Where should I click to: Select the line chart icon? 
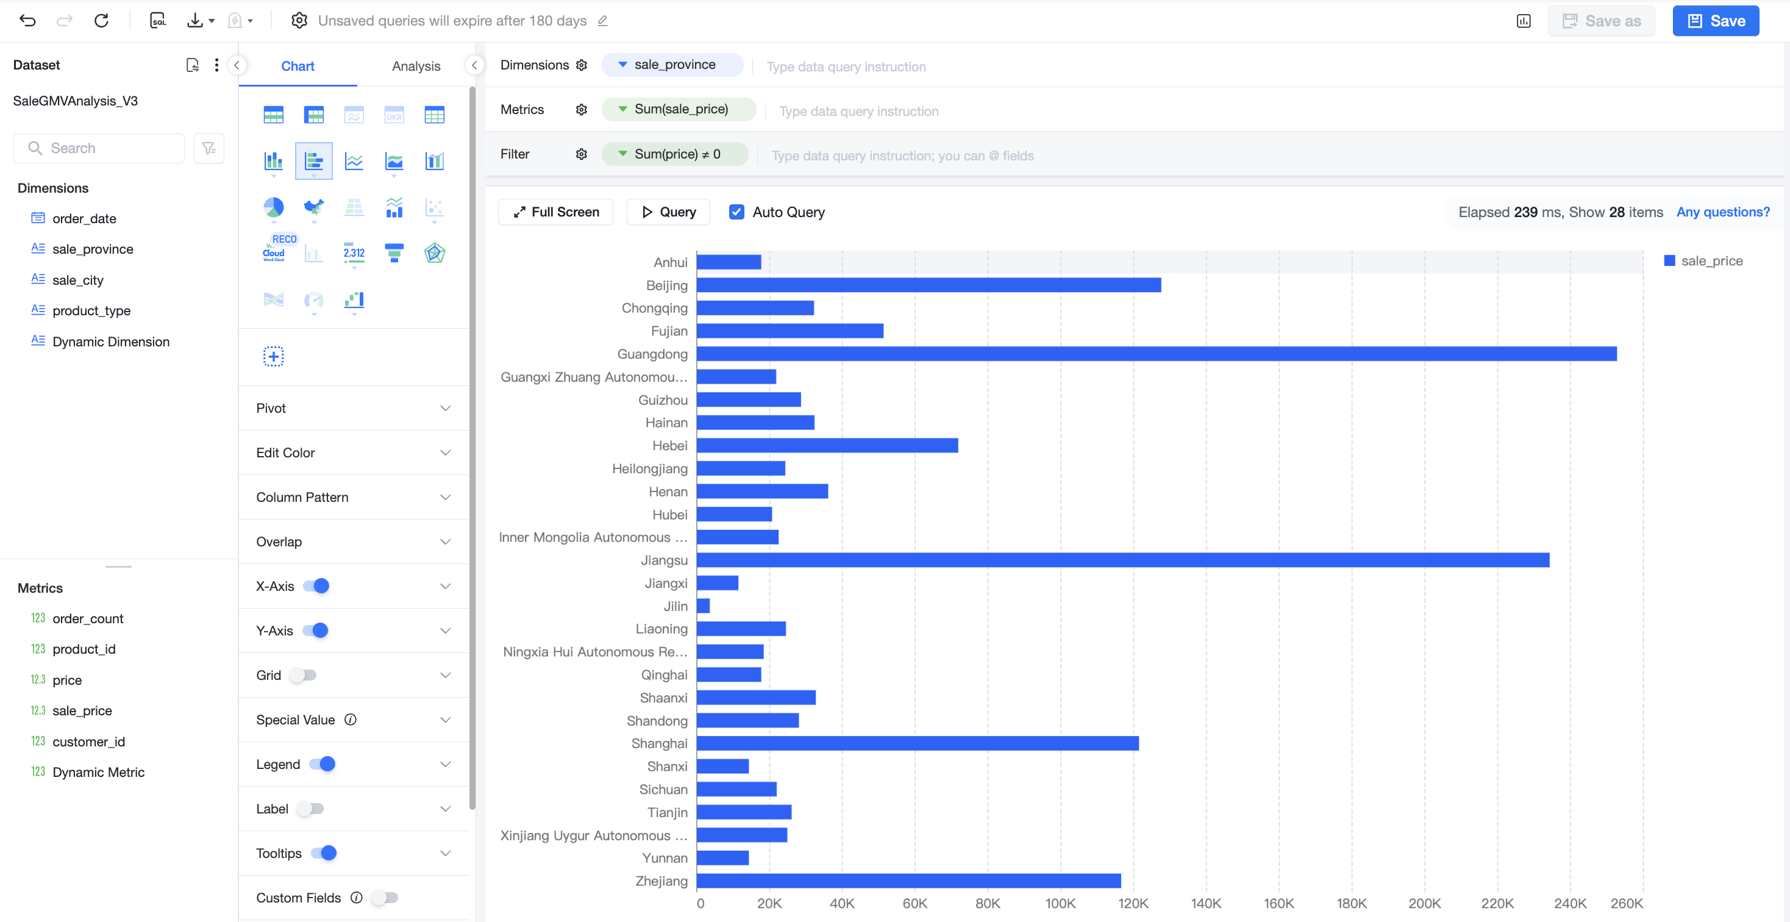(x=354, y=161)
